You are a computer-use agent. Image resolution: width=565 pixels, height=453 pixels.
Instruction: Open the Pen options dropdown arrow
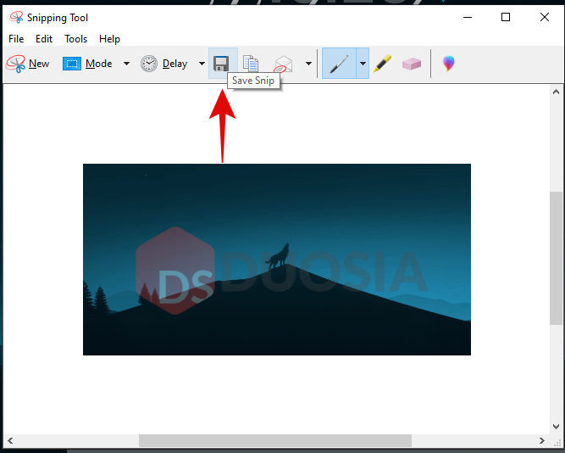click(363, 64)
